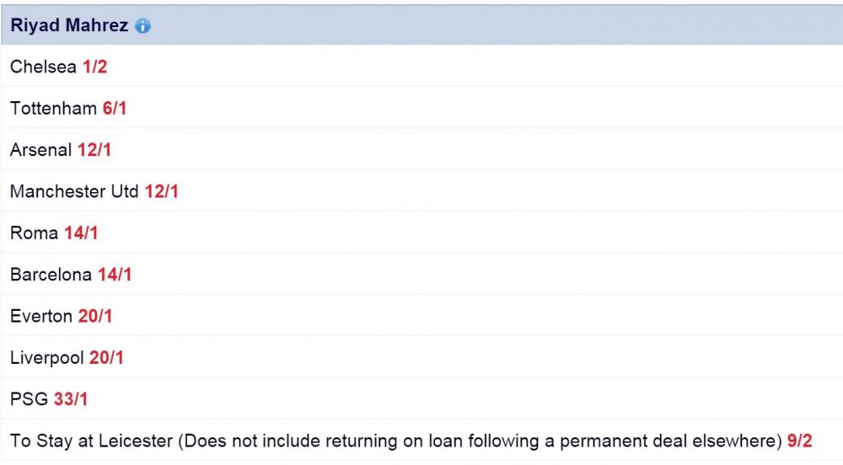Click the Liverpool team name
This screenshot has height=465, width=843.
pyautogui.click(x=46, y=358)
